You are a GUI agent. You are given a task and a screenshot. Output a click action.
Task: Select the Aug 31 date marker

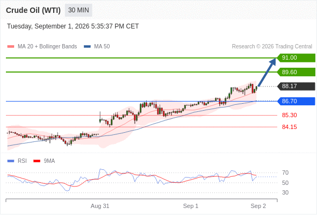tap(100, 206)
